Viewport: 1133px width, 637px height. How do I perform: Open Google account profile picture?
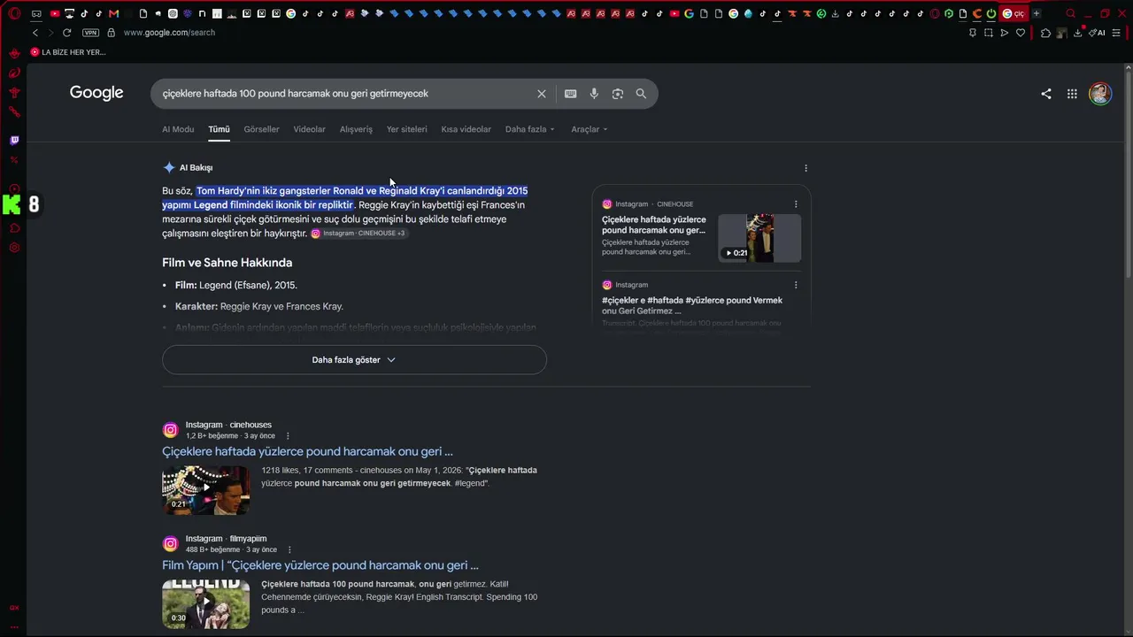tap(1100, 94)
